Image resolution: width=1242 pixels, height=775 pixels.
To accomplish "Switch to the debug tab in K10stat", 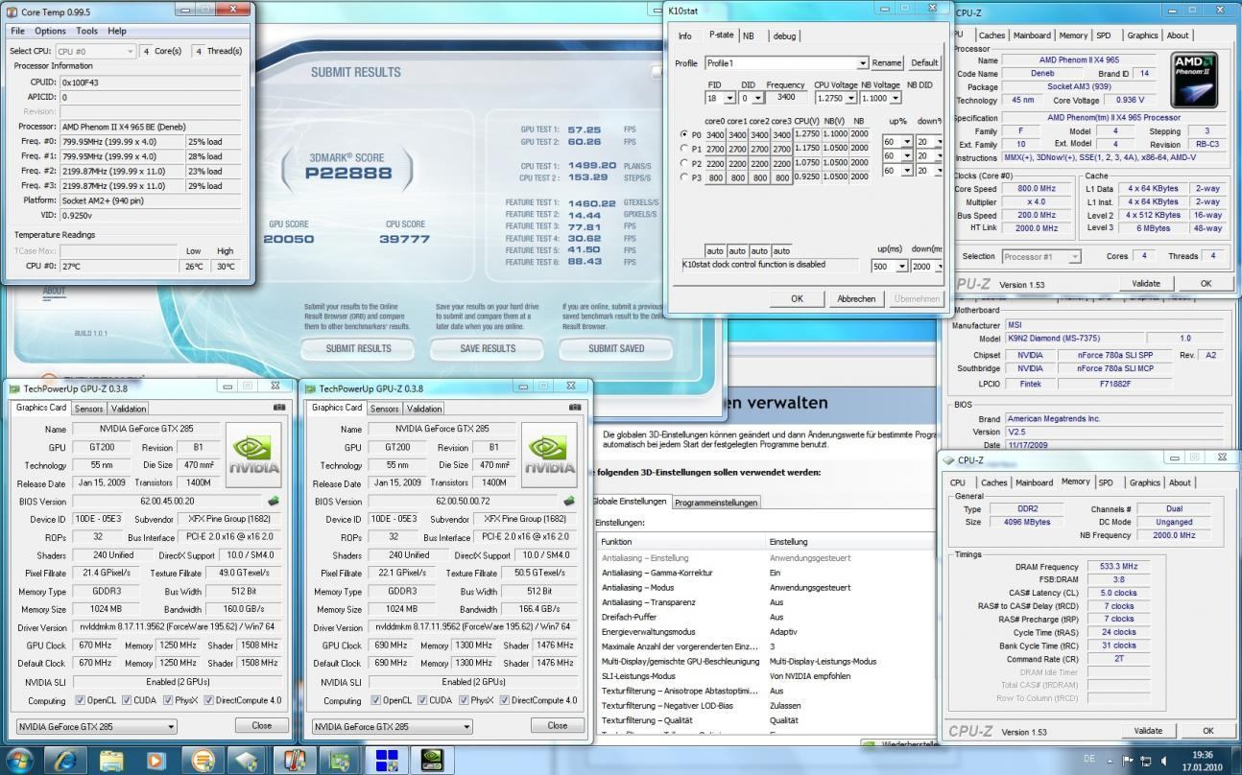I will coord(784,35).
